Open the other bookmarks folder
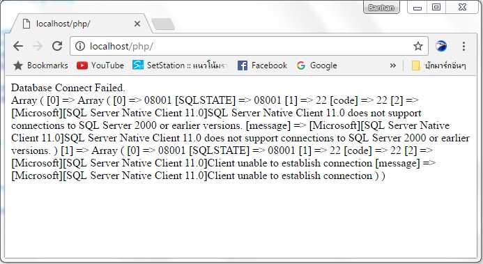The image size is (483, 264). click(x=438, y=65)
